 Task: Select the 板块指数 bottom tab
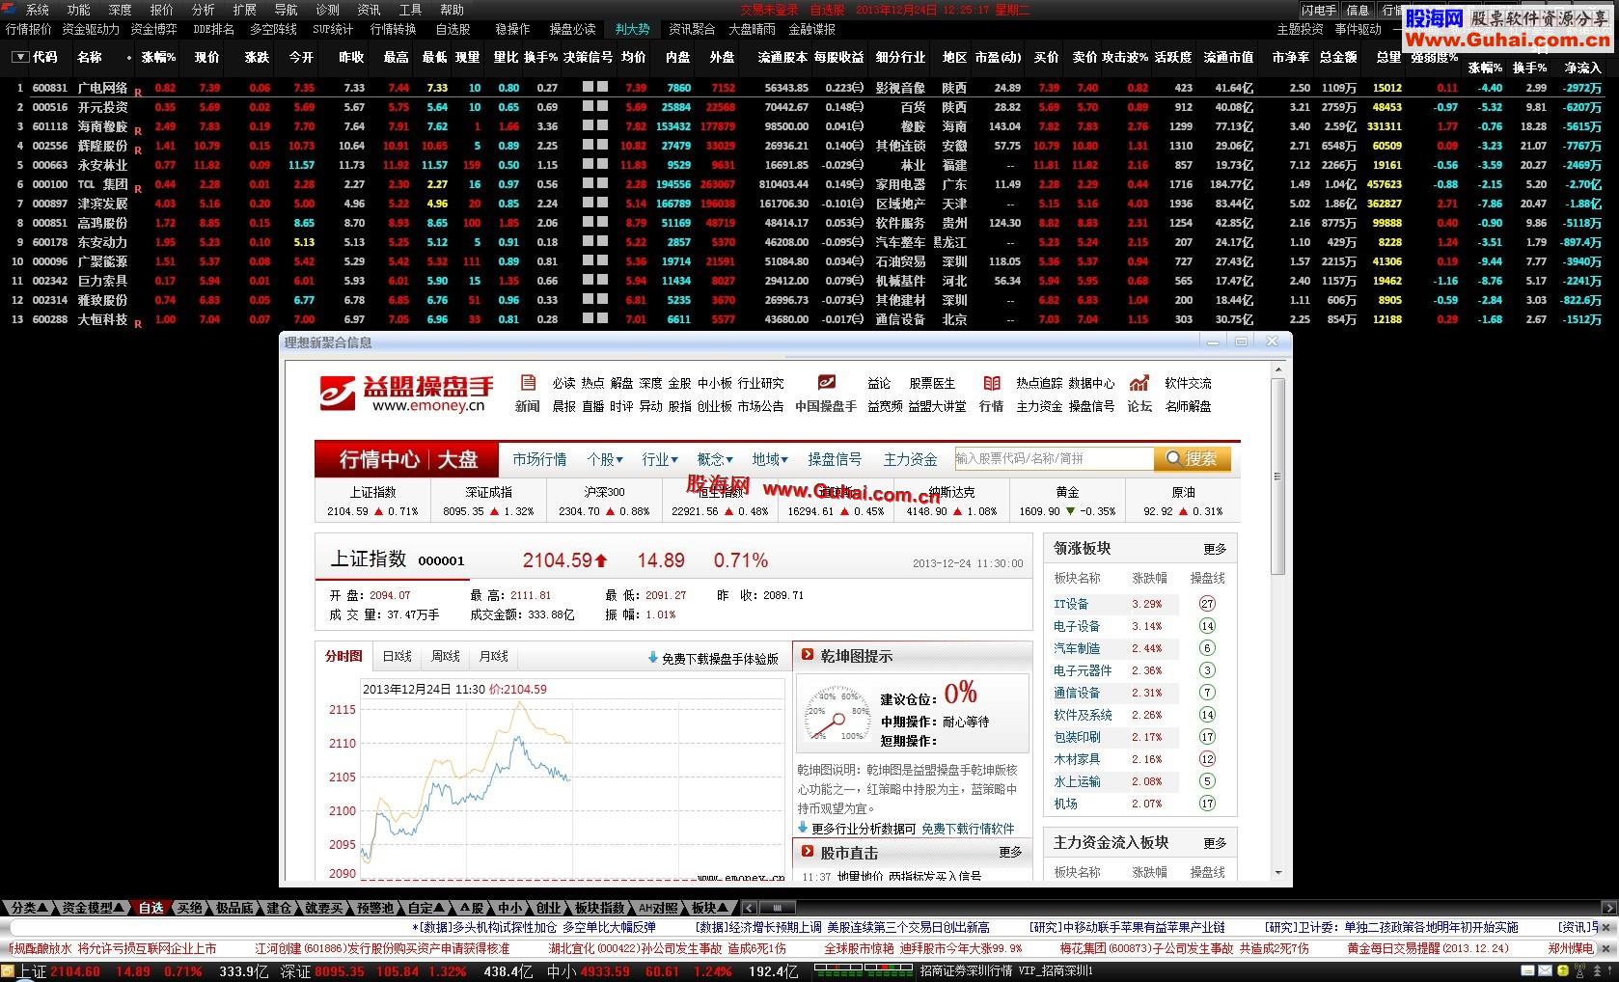point(599,908)
